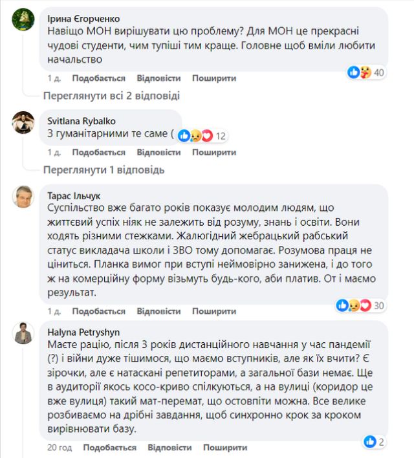414x458 pixels.
Task: Click Поширити under Ірина Єгорченко's comment
Action: [x=214, y=78]
